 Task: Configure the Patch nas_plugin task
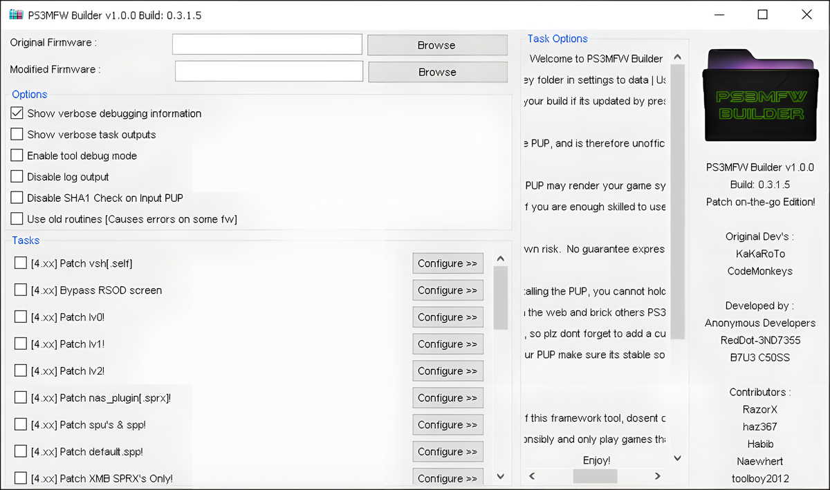448,398
